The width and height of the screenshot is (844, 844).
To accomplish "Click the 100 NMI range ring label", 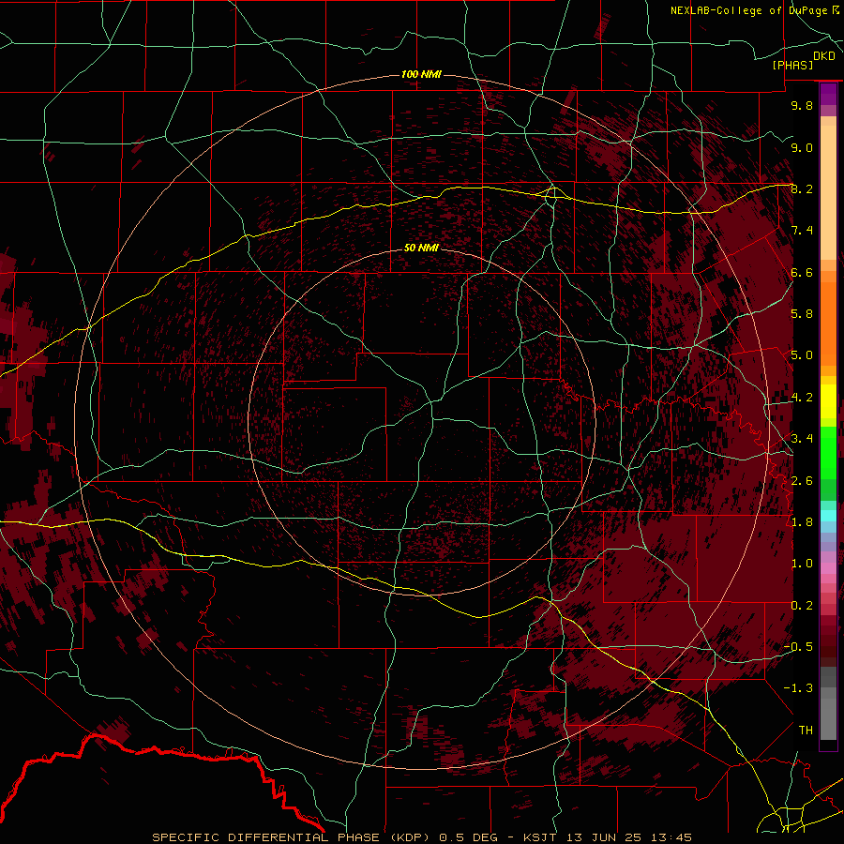I will click(421, 74).
